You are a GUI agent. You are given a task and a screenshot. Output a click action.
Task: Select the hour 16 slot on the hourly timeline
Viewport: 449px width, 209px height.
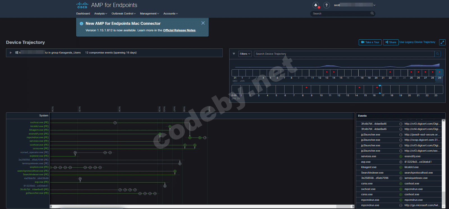(x=377, y=89)
